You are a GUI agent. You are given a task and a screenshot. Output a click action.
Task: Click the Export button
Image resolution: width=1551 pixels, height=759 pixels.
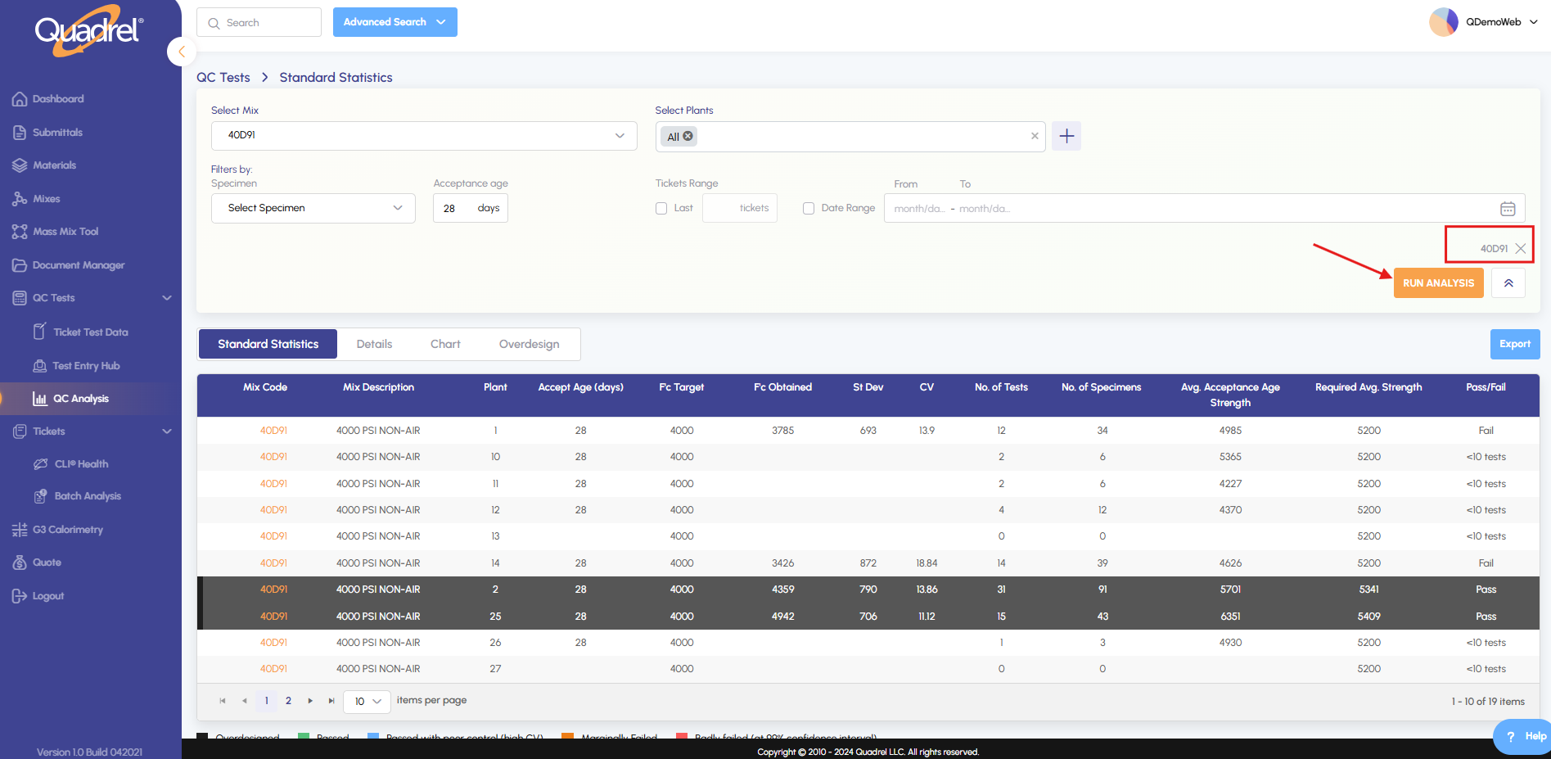[x=1514, y=345]
